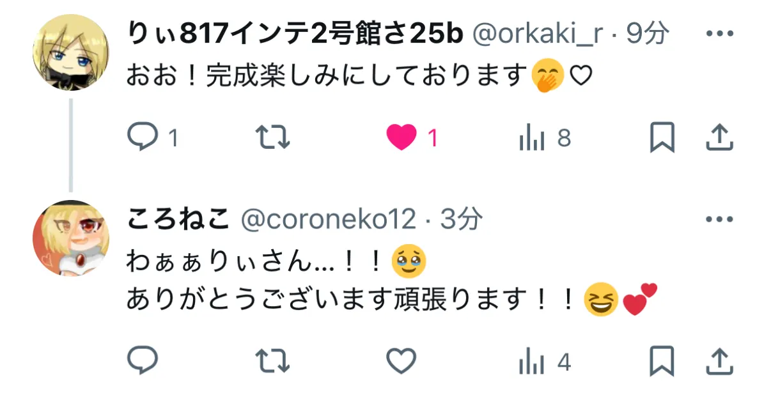This screenshot has height=393, width=771.
Task: Unlike the orkaki_r tweet's pink heart
Action: tap(412, 137)
